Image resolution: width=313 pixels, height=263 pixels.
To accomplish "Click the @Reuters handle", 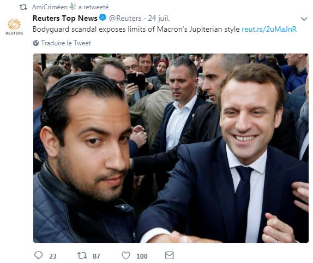I will coord(125,18).
